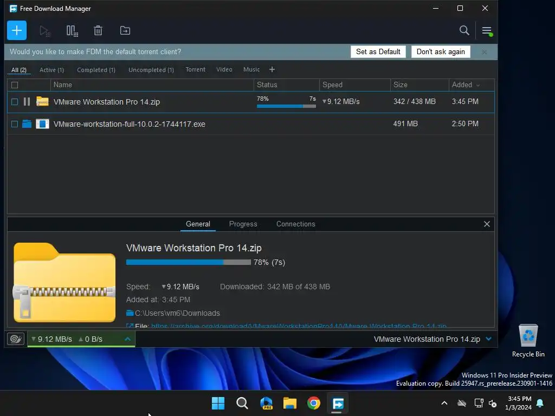Check the VMware Workstation Pro 14.zip checkbox
The image size is (555, 416).
[15, 102]
